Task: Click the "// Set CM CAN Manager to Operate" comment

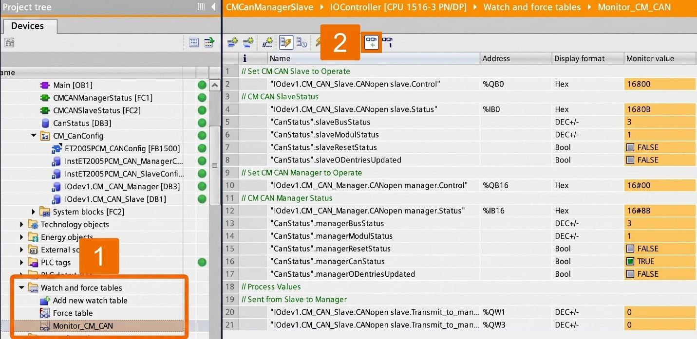Action: 301,173
